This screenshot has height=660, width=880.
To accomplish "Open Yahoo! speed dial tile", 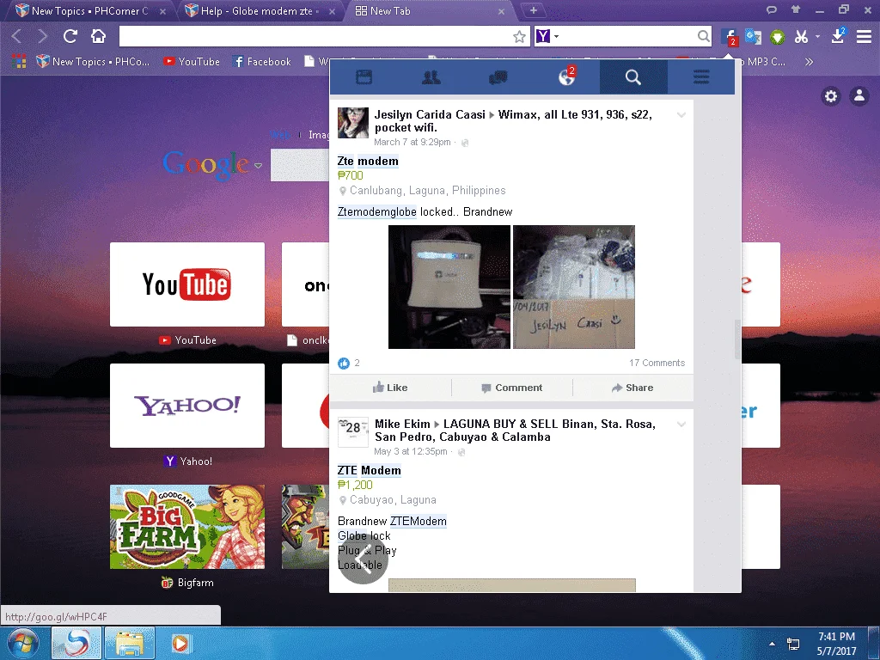I will pyautogui.click(x=186, y=406).
